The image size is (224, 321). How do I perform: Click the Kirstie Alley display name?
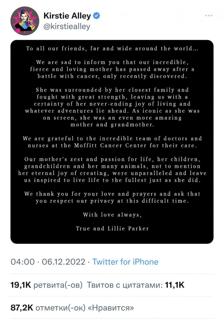pyautogui.click(x=67, y=16)
